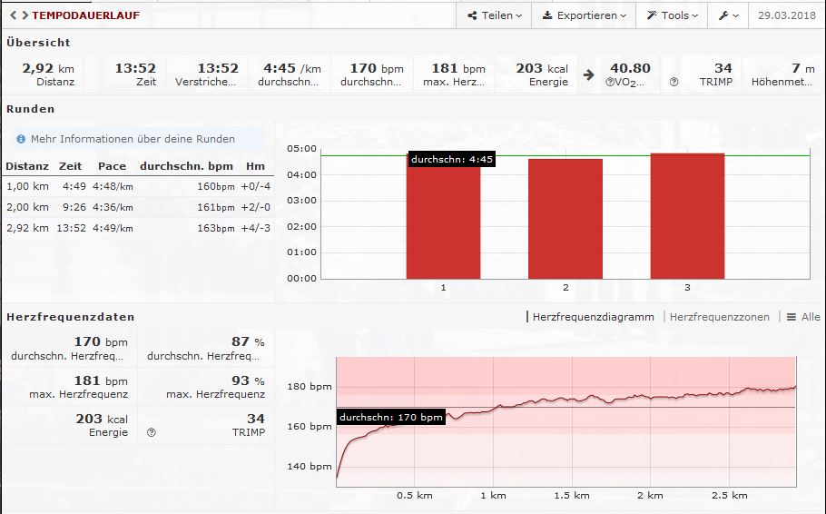Click the arrow icon before 40.80 VO2
The image size is (826, 514).
588,74
